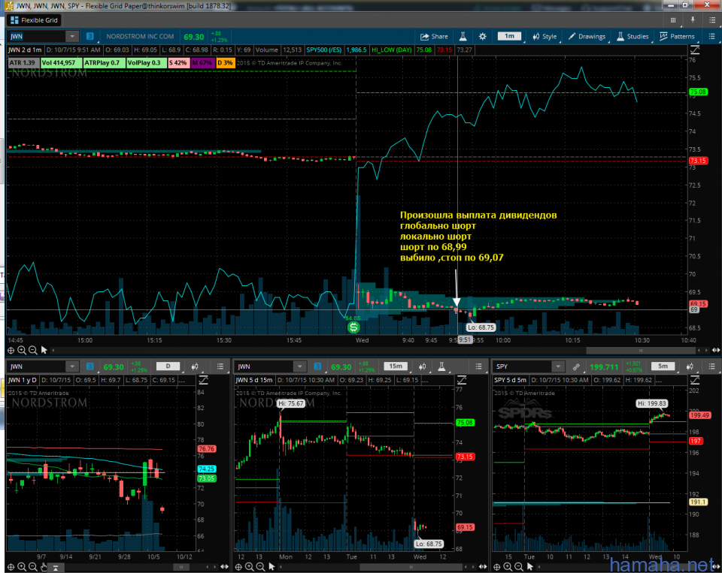This screenshot has height=573, width=722.
Task: Expand the JWN symbol dropdown in 15m chart
Action: pos(300,366)
